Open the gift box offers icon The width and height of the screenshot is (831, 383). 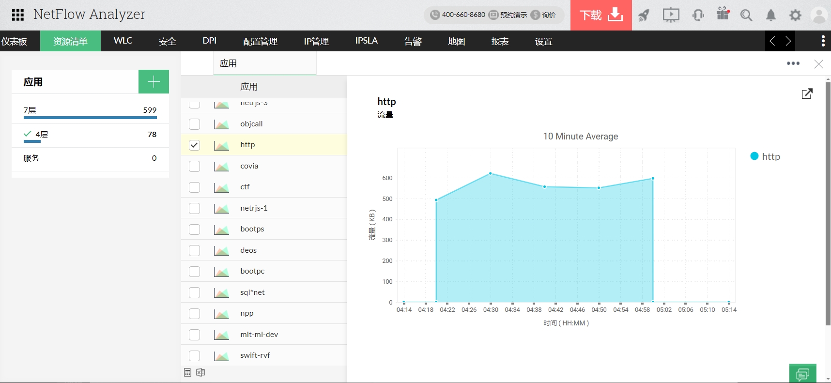tap(723, 14)
